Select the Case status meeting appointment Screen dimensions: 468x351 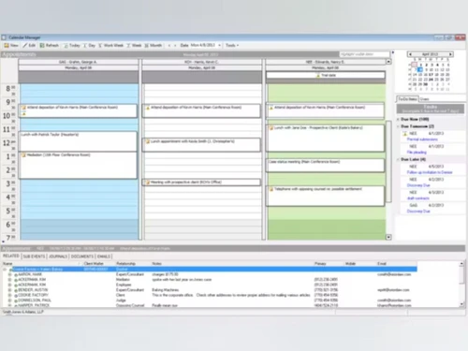[x=325, y=166]
